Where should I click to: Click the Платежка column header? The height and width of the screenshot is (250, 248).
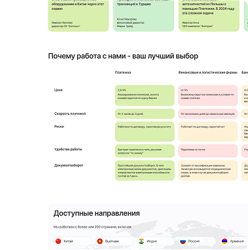[123, 72]
